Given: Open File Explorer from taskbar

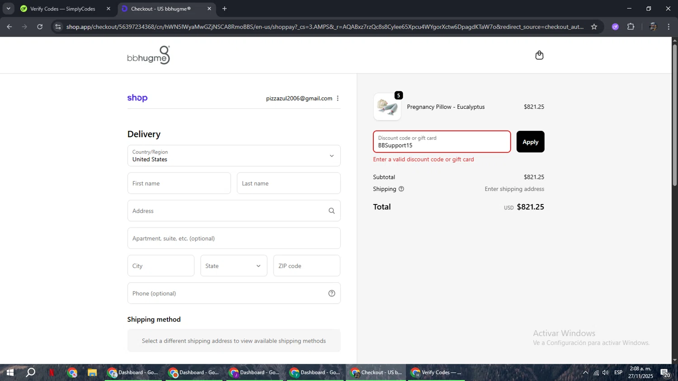Looking at the screenshot, I should pyautogui.click(x=92, y=373).
